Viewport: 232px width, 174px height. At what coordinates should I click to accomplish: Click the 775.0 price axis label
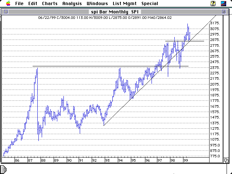point(215,156)
